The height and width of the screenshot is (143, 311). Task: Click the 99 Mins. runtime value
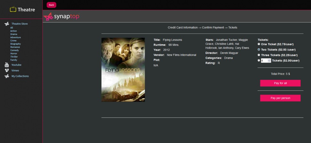click(x=174, y=45)
